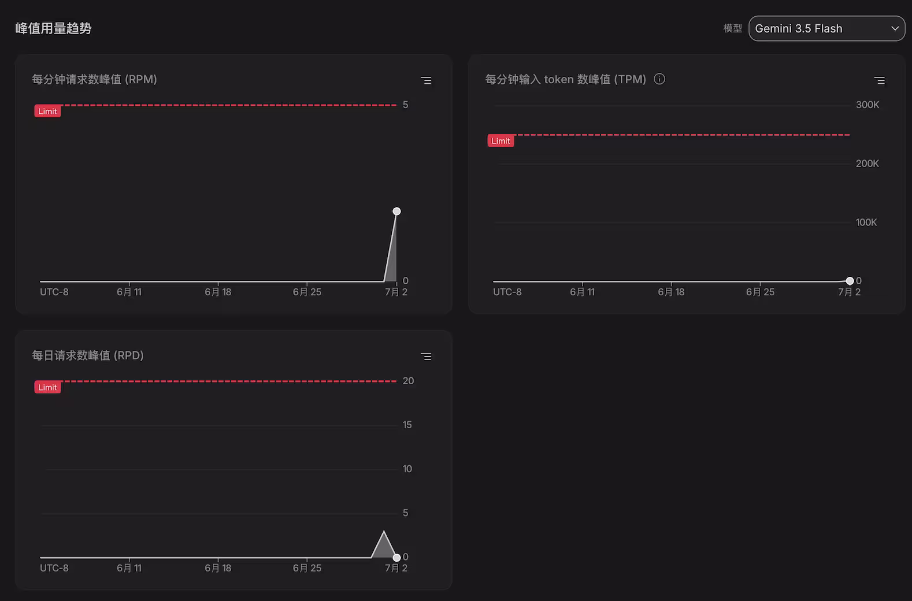The height and width of the screenshot is (601, 912).
Task: Click the model dropdown chevron arrow
Action: pyautogui.click(x=895, y=28)
